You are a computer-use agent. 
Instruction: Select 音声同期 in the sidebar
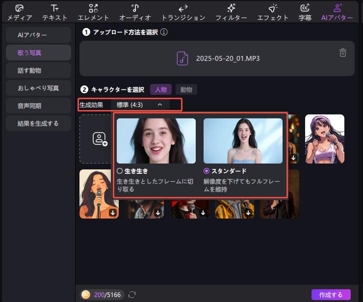tap(38, 106)
